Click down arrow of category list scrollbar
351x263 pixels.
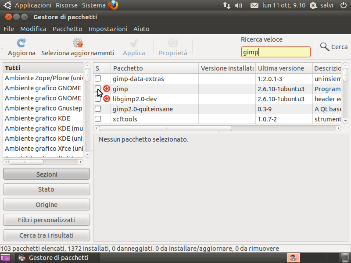click(87, 154)
